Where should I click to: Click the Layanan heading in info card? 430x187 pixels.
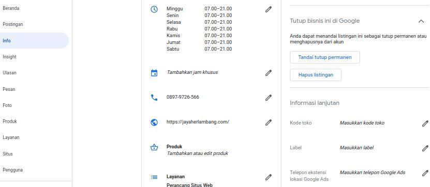coord(175,177)
